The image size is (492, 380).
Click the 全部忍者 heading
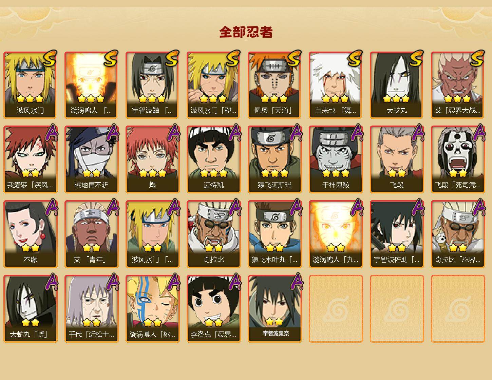coord(246,32)
